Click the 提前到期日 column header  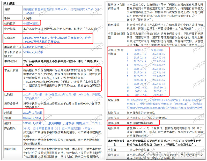pos(158,50)
